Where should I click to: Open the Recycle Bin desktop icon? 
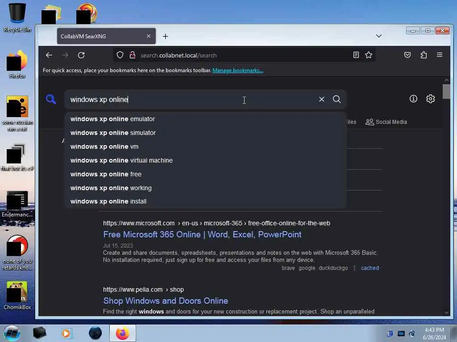[17, 17]
